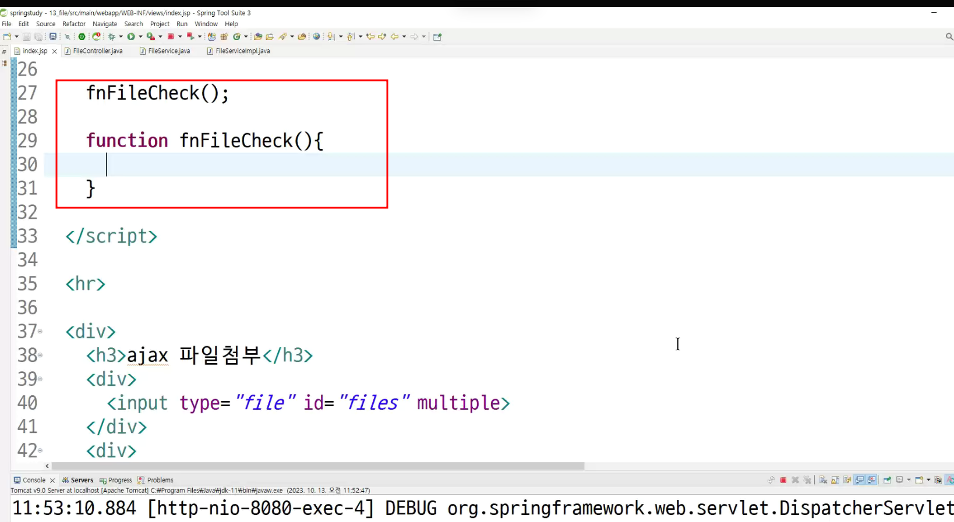Collapse the code fold at line 37
Screen dimensions: 954x522
[40, 332]
